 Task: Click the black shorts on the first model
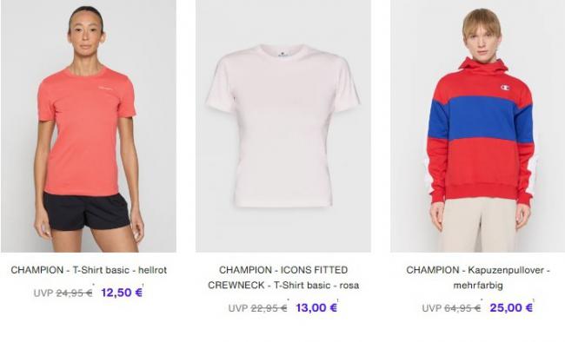[86, 211]
